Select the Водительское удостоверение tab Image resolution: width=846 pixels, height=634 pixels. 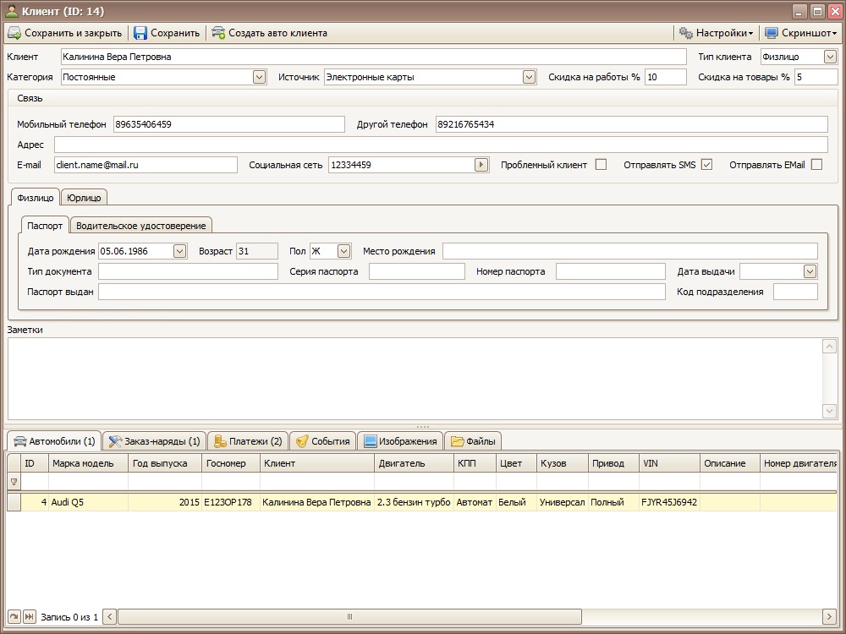click(140, 226)
